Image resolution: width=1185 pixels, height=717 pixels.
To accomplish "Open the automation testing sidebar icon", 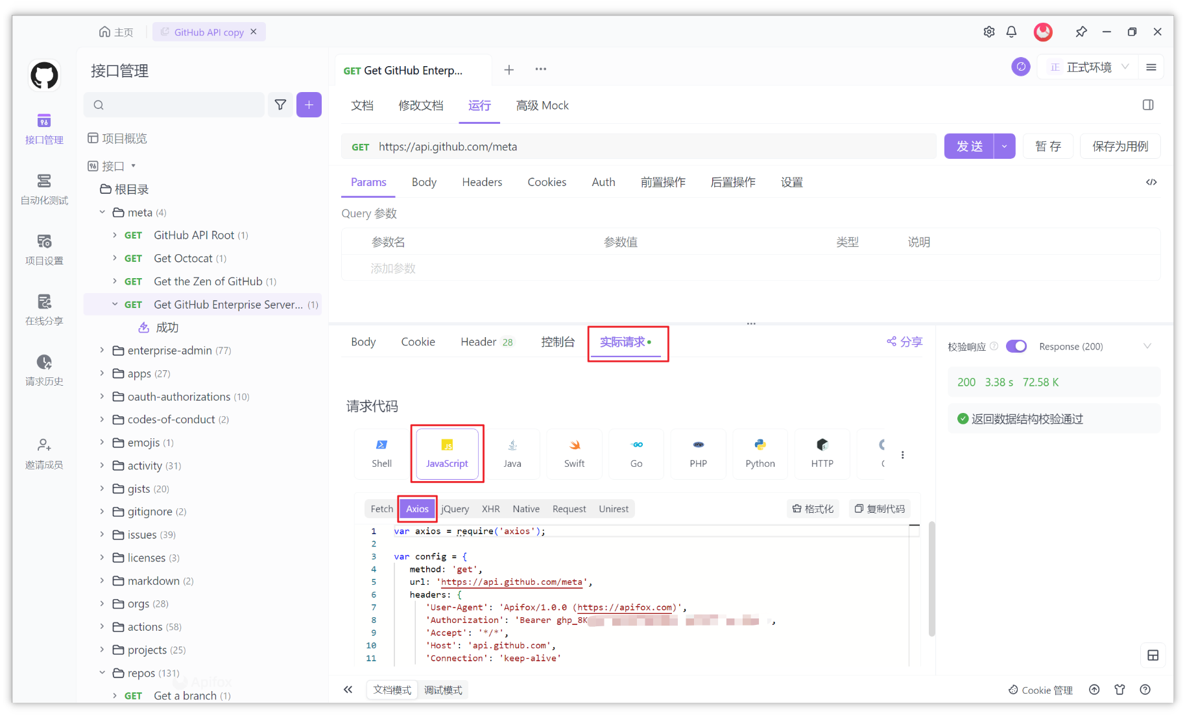I will click(x=44, y=189).
